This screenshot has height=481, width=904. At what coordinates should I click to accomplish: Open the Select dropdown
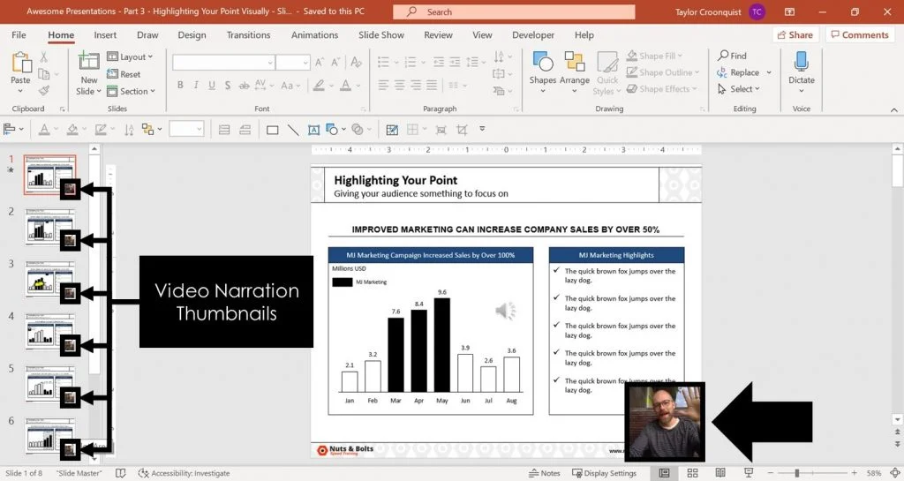tap(739, 89)
